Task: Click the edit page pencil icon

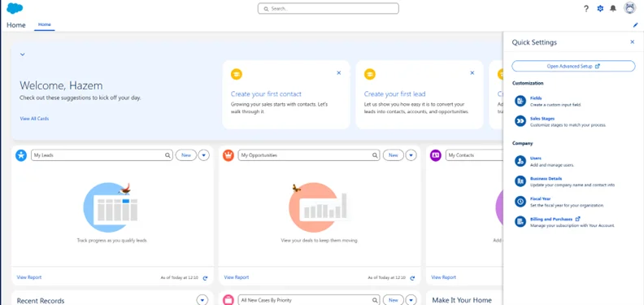Action: click(635, 25)
